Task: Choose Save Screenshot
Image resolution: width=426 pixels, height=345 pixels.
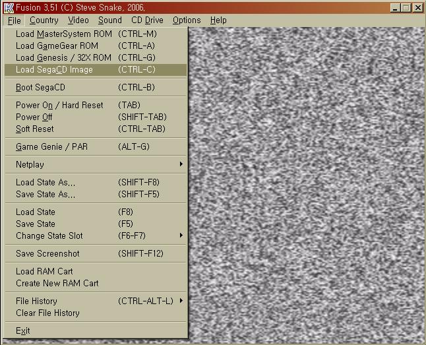Action: coord(96,254)
